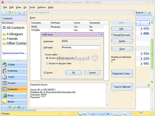Click the Contacts card icon in navigation
Viewport: 155px width, 116px height.
[5, 89]
